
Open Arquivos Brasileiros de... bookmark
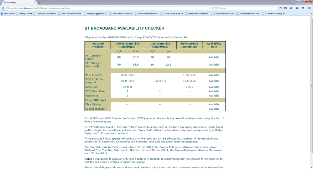[x=147, y=13]
